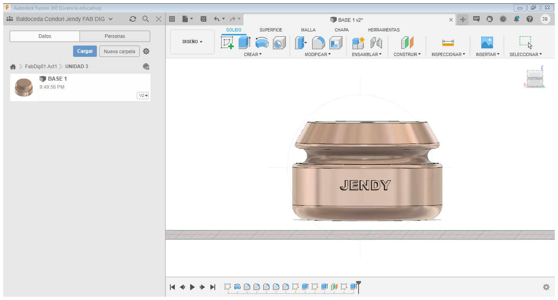Viewport: 558px width, 300px height.
Task: Switch to the MALLA tab
Action: pyautogui.click(x=308, y=30)
